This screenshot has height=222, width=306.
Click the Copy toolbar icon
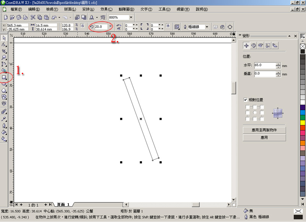point(40,17)
